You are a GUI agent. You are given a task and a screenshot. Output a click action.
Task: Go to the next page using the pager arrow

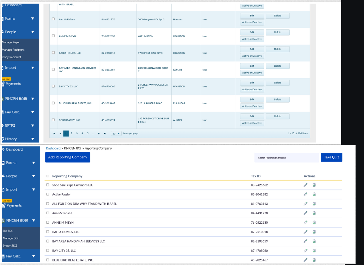99,134
